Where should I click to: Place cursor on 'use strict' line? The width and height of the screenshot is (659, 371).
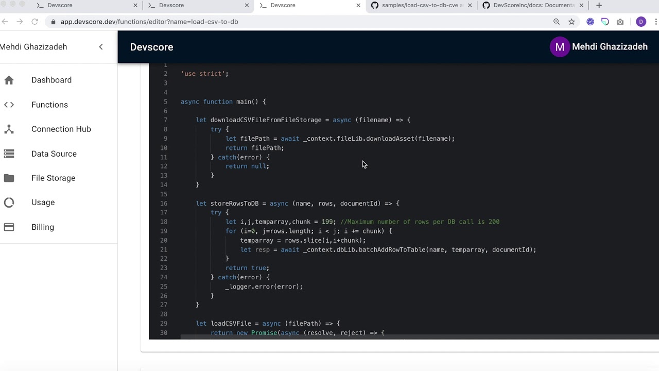tap(204, 74)
